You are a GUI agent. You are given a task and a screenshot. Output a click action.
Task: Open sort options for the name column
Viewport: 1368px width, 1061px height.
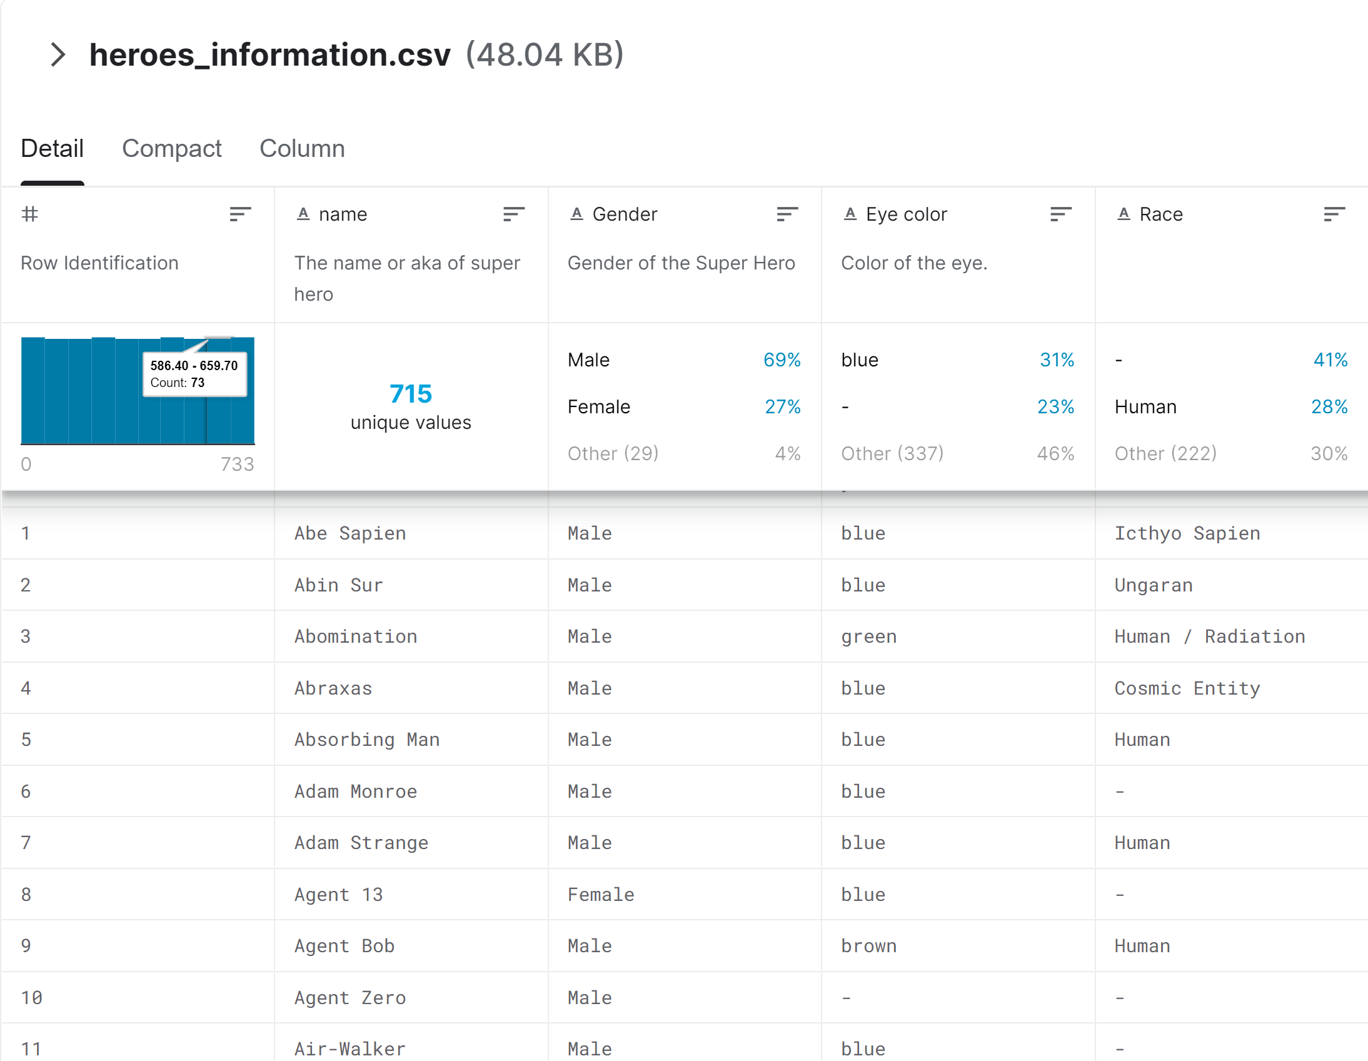click(514, 214)
